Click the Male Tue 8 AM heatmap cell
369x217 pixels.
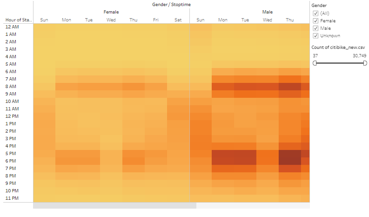(x=245, y=87)
